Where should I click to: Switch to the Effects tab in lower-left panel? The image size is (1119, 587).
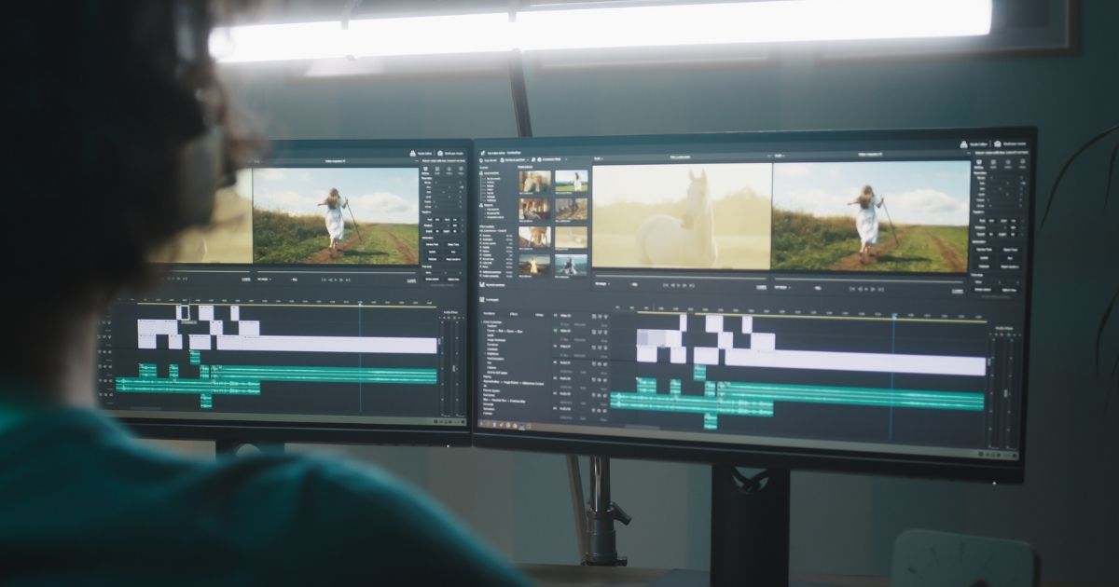pyautogui.click(x=514, y=314)
